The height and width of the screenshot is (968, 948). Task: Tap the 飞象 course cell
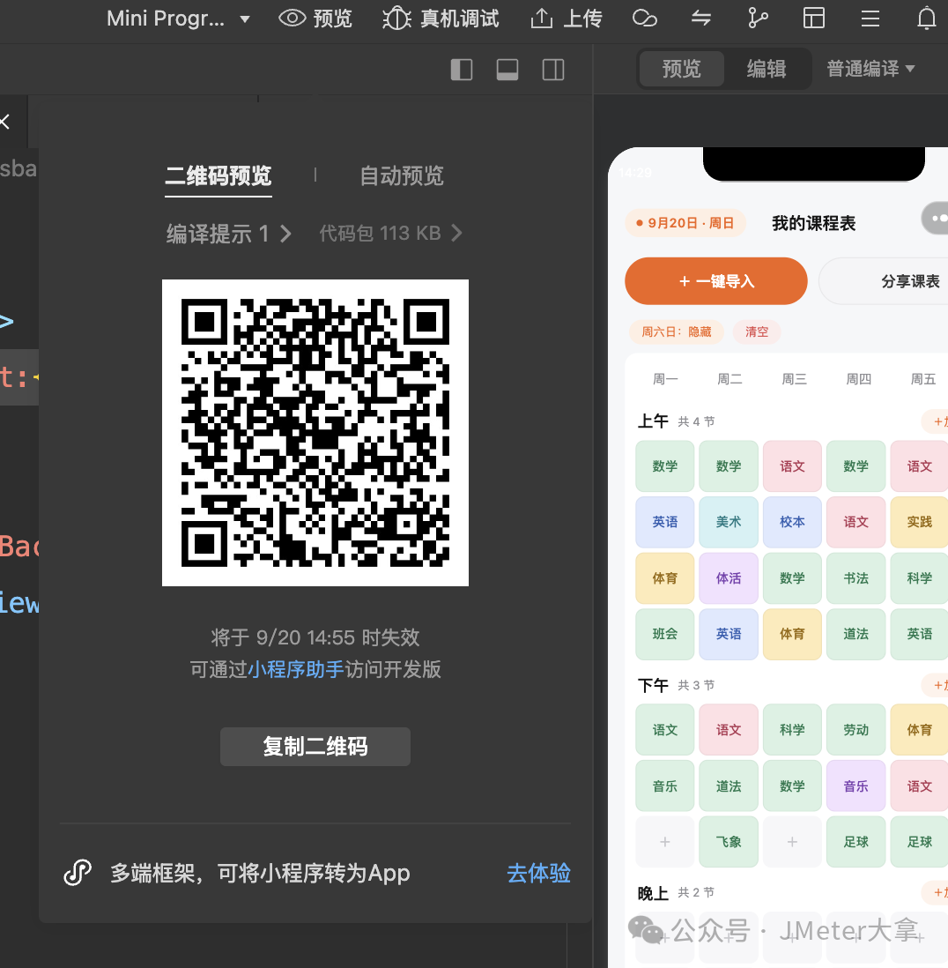pos(729,842)
